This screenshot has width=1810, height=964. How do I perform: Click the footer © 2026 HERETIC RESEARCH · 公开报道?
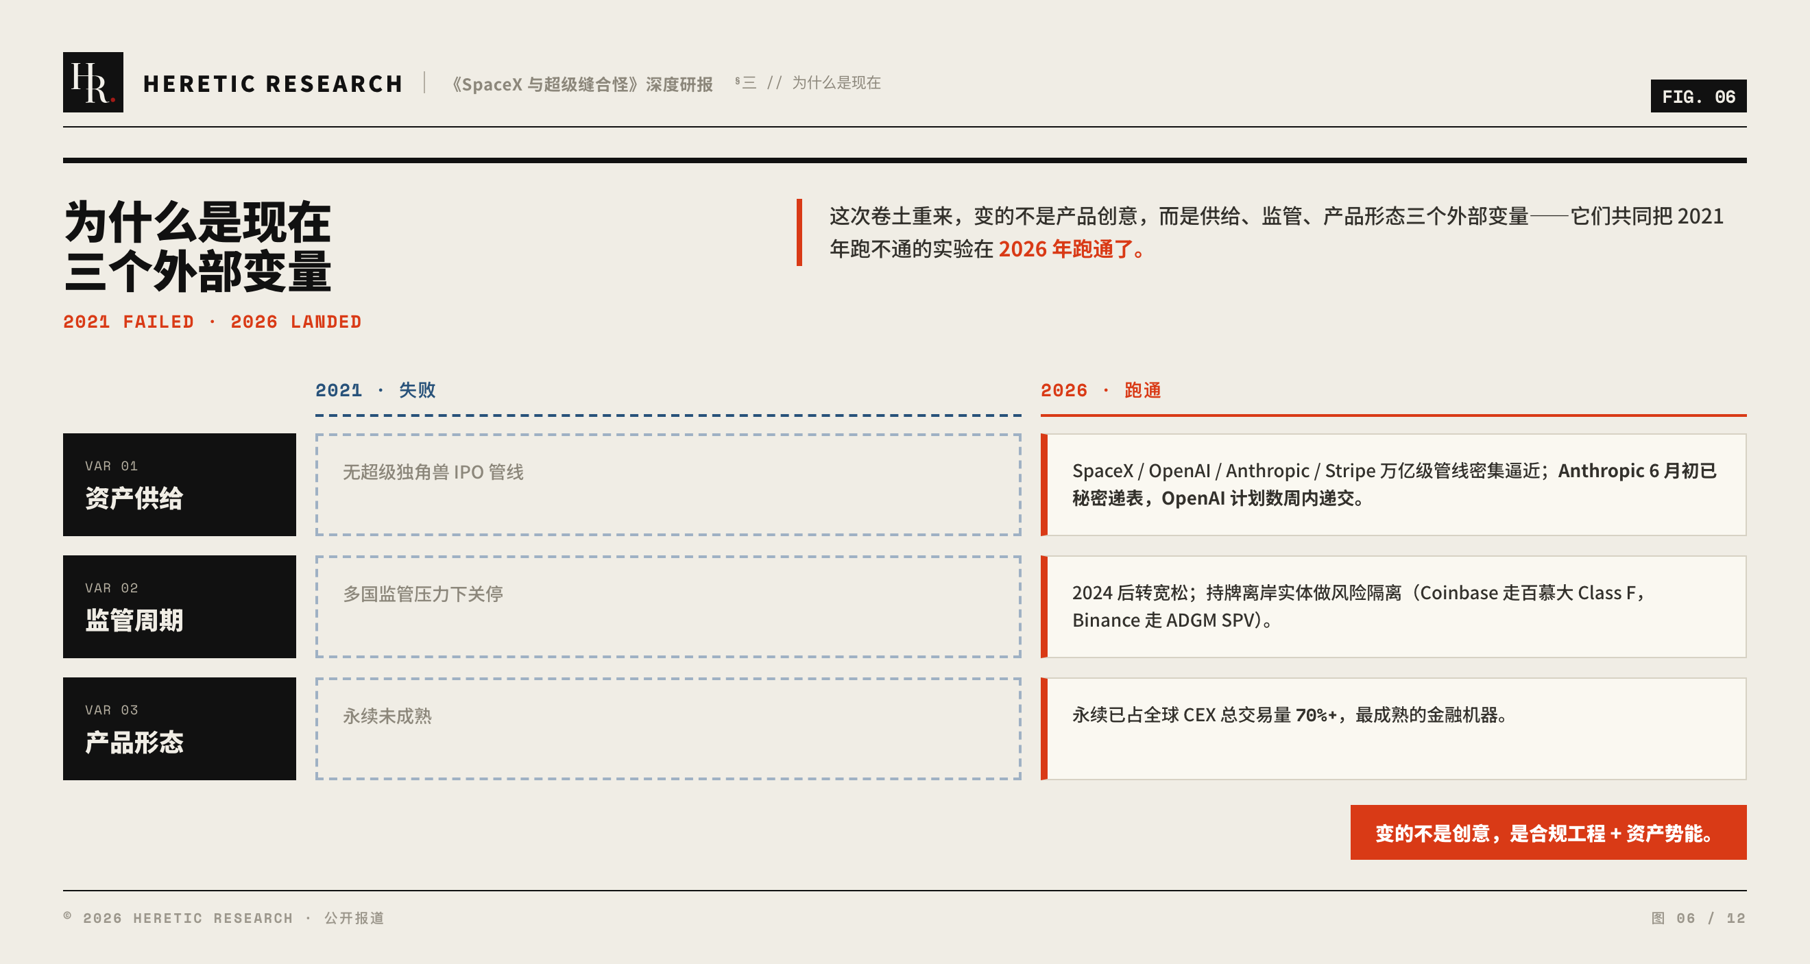coord(224,918)
